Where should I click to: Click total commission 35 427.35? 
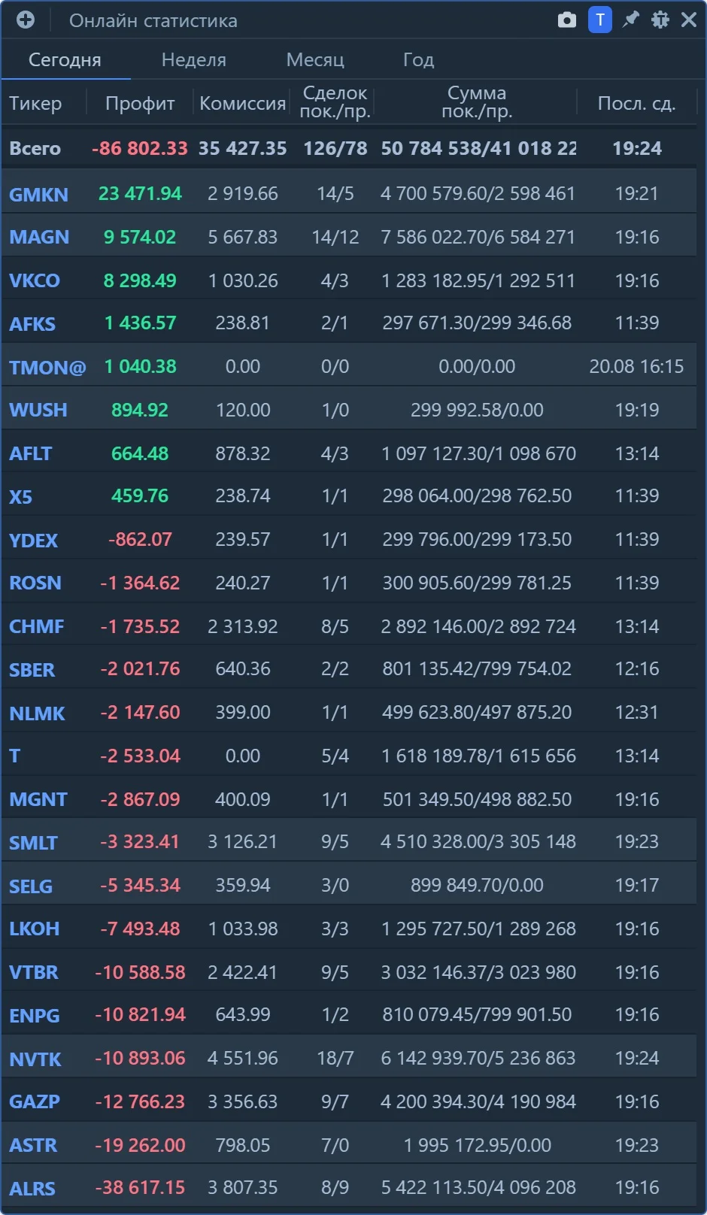(242, 148)
